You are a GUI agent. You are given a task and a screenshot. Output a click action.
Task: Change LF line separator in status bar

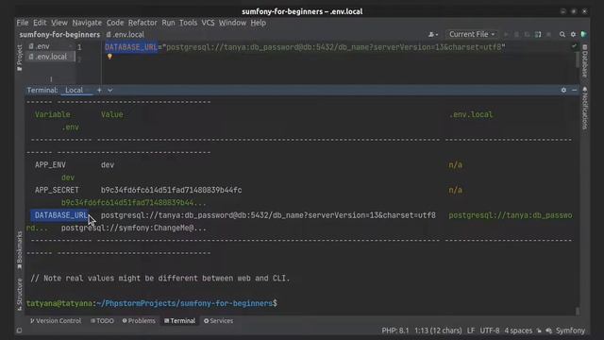coord(471,331)
